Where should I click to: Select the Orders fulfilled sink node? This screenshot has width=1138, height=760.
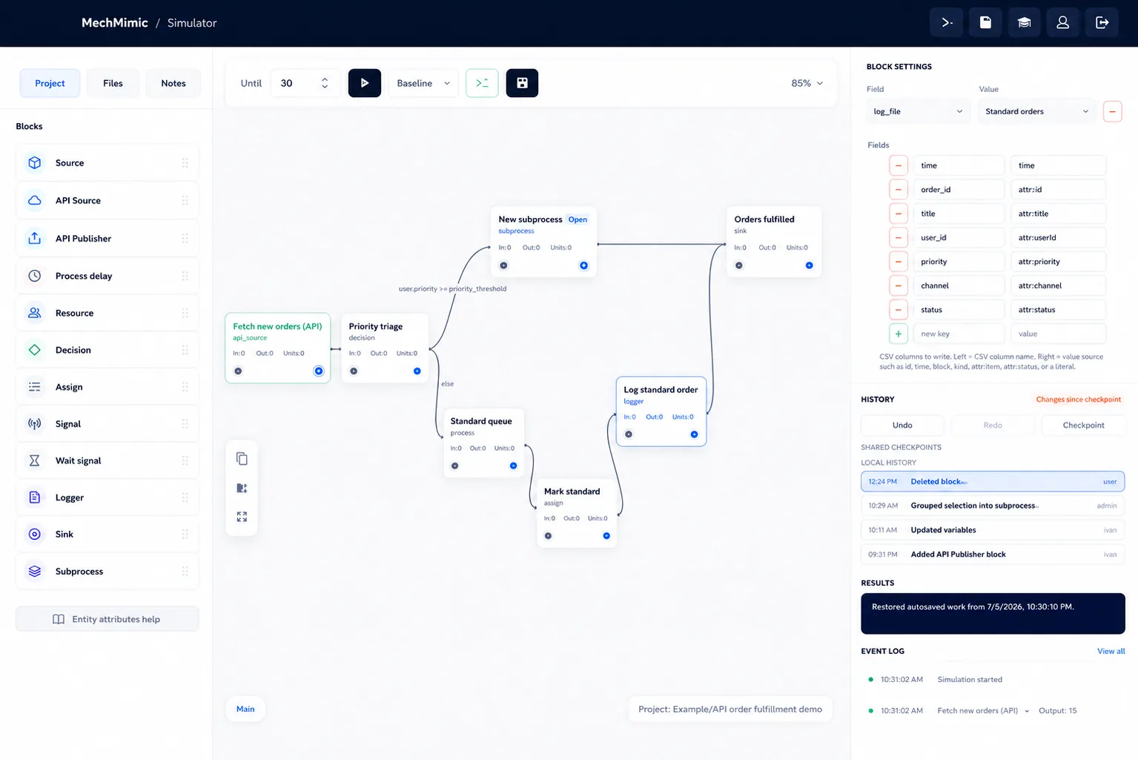[x=774, y=242]
